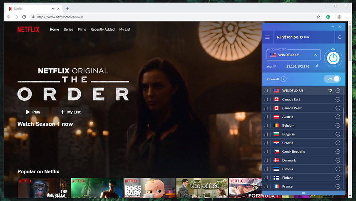Open Recently Added on Netflix
356x201 pixels.
103,30
